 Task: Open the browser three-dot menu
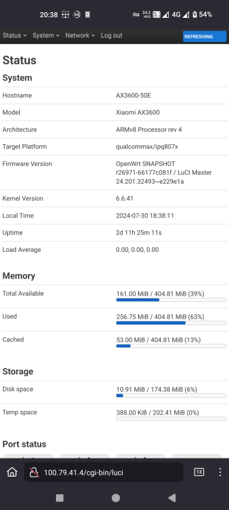point(220,472)
